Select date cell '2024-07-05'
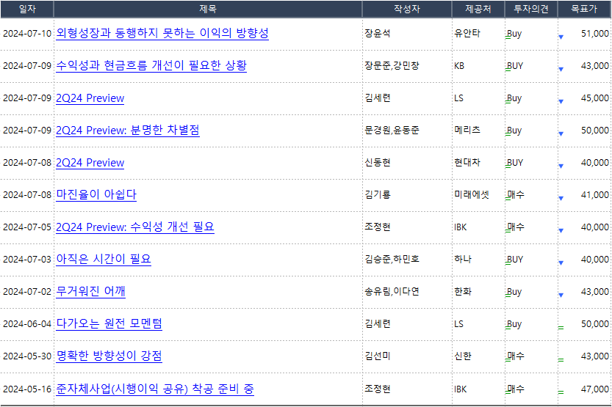The height and width of the screenshot is (407, 612). click(27, 227)
